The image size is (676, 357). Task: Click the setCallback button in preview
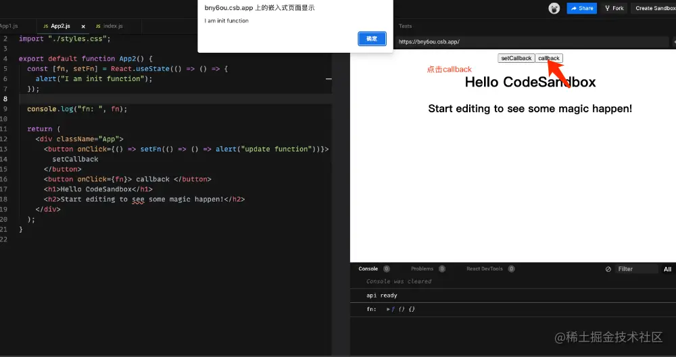(x=516, y=58)
